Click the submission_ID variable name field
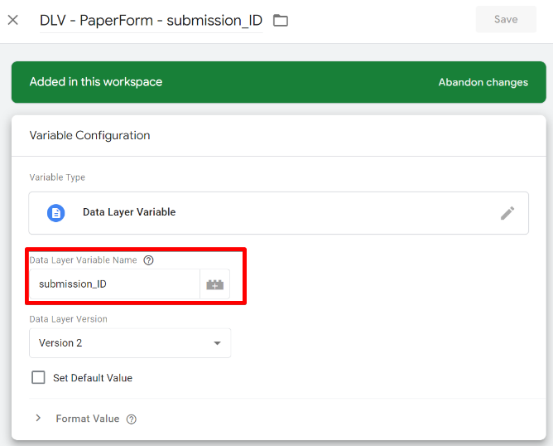Viewport: 553px width, 446px height. tap(114, 284)
